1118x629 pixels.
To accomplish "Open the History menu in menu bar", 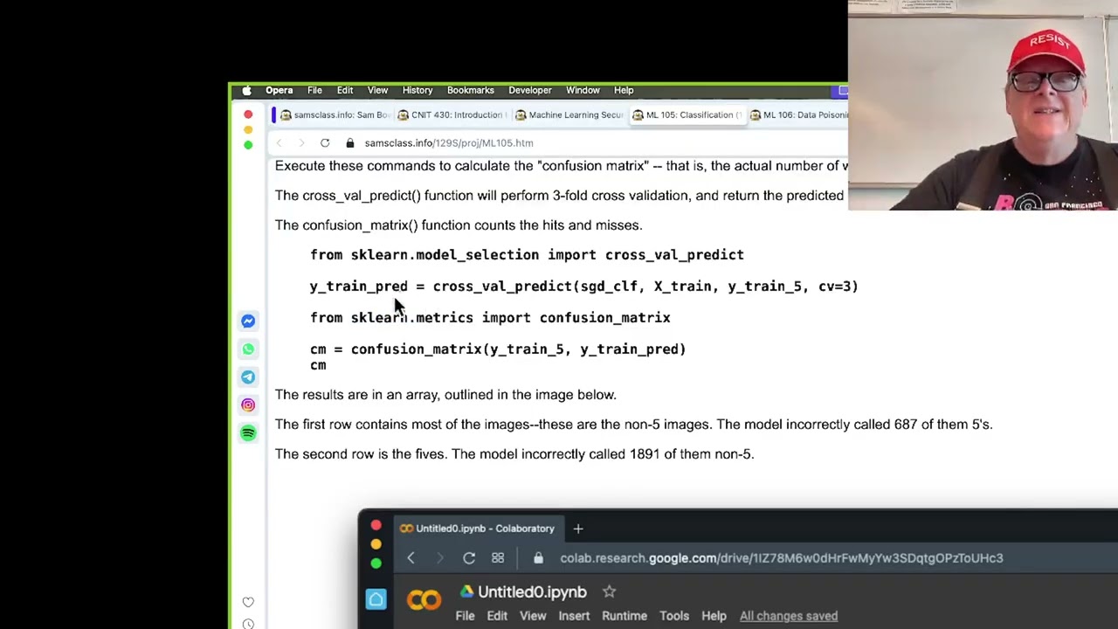I will [x=418, y=90].
